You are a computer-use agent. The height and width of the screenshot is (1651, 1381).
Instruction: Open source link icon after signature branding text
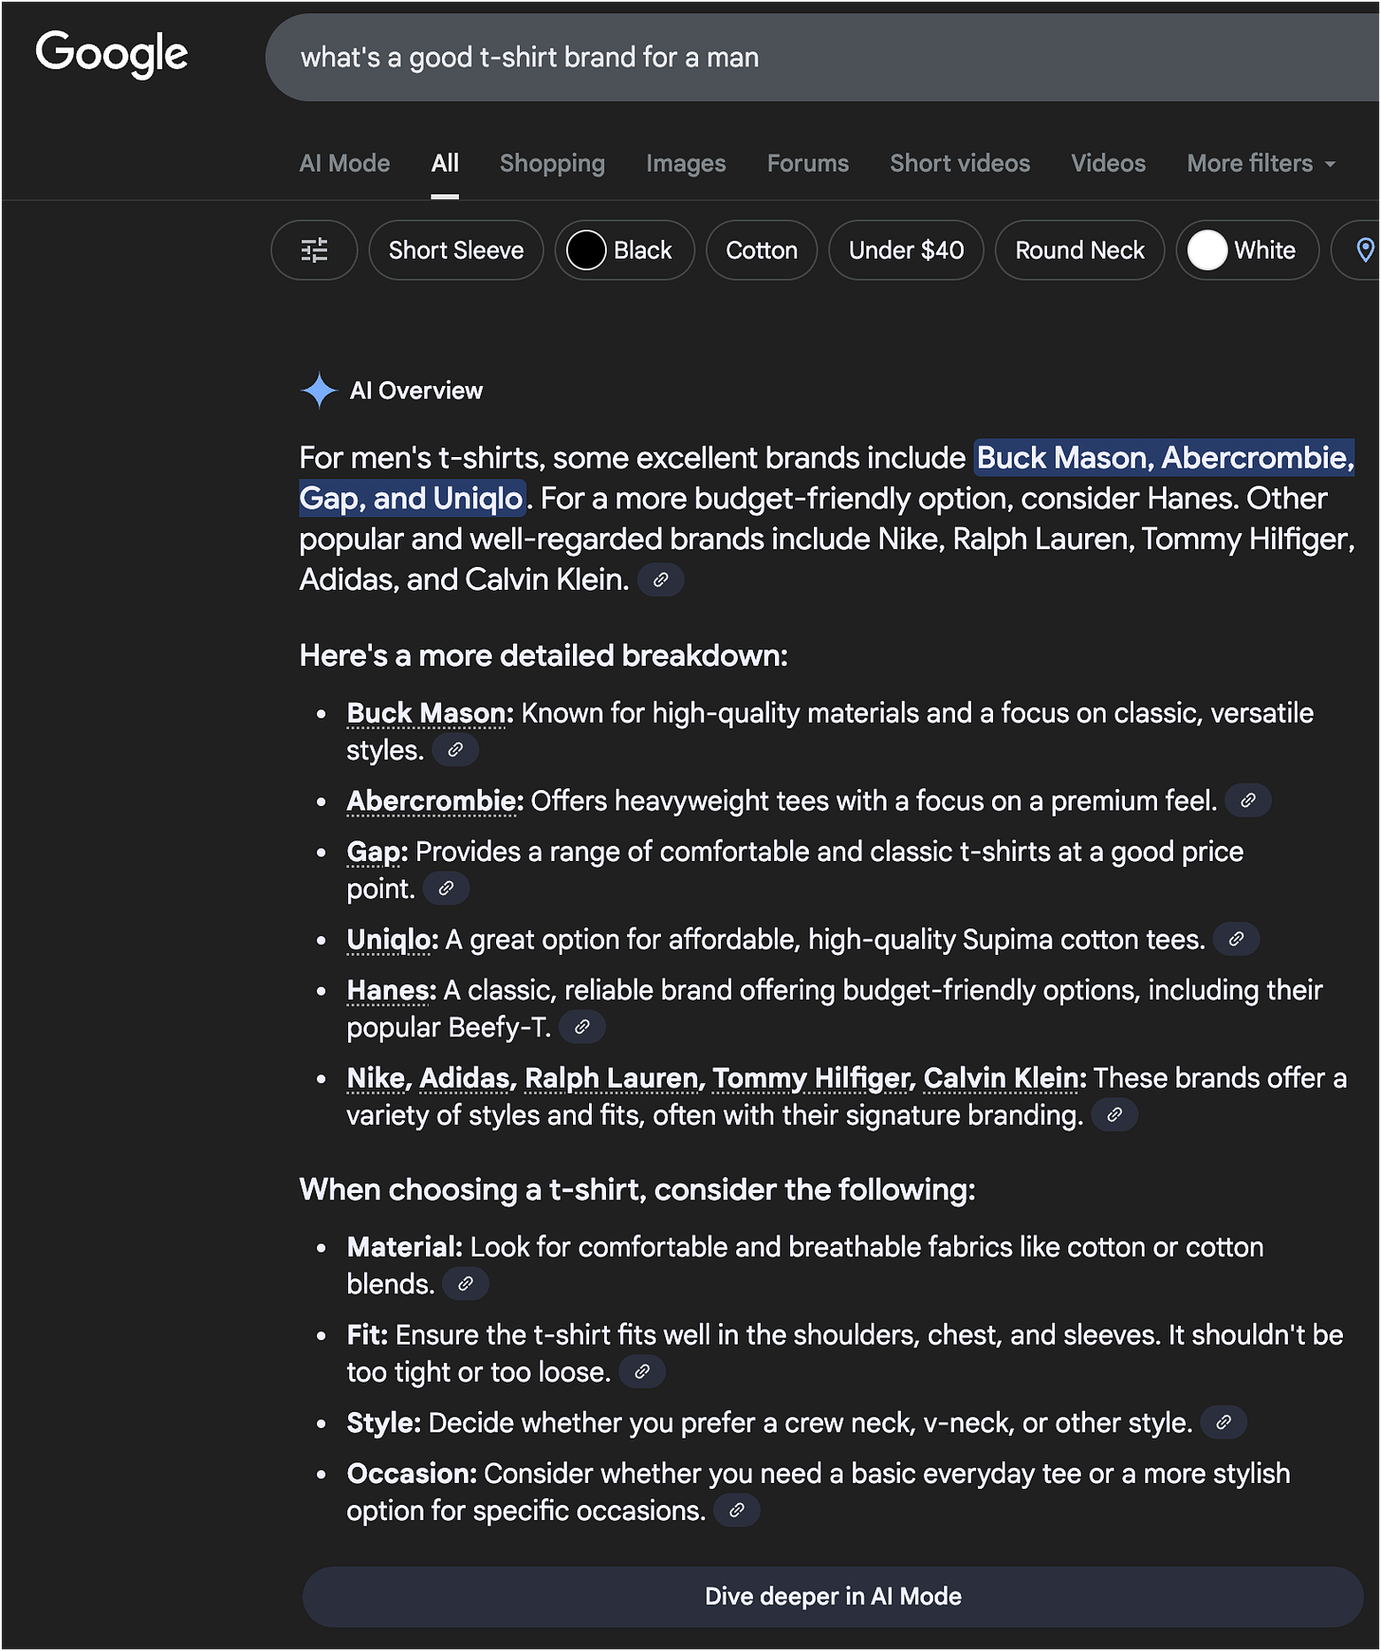click(x=1114, y=1115)
